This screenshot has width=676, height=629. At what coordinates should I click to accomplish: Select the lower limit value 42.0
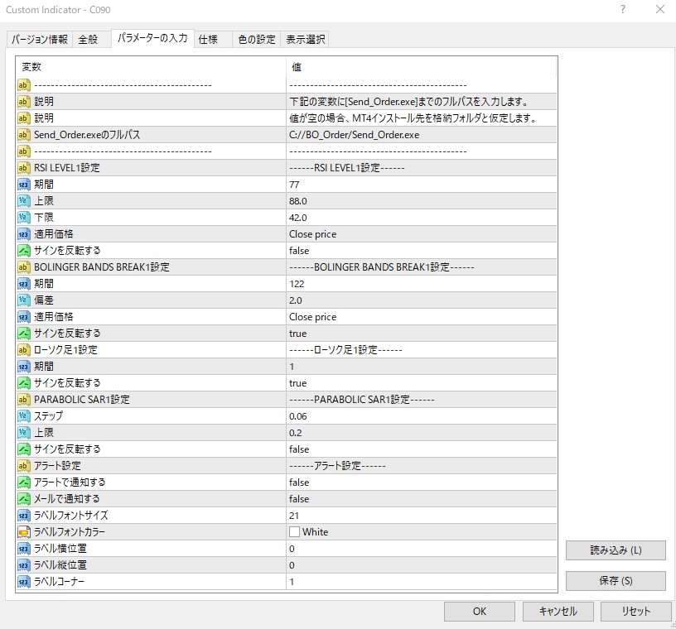[298, 218]
